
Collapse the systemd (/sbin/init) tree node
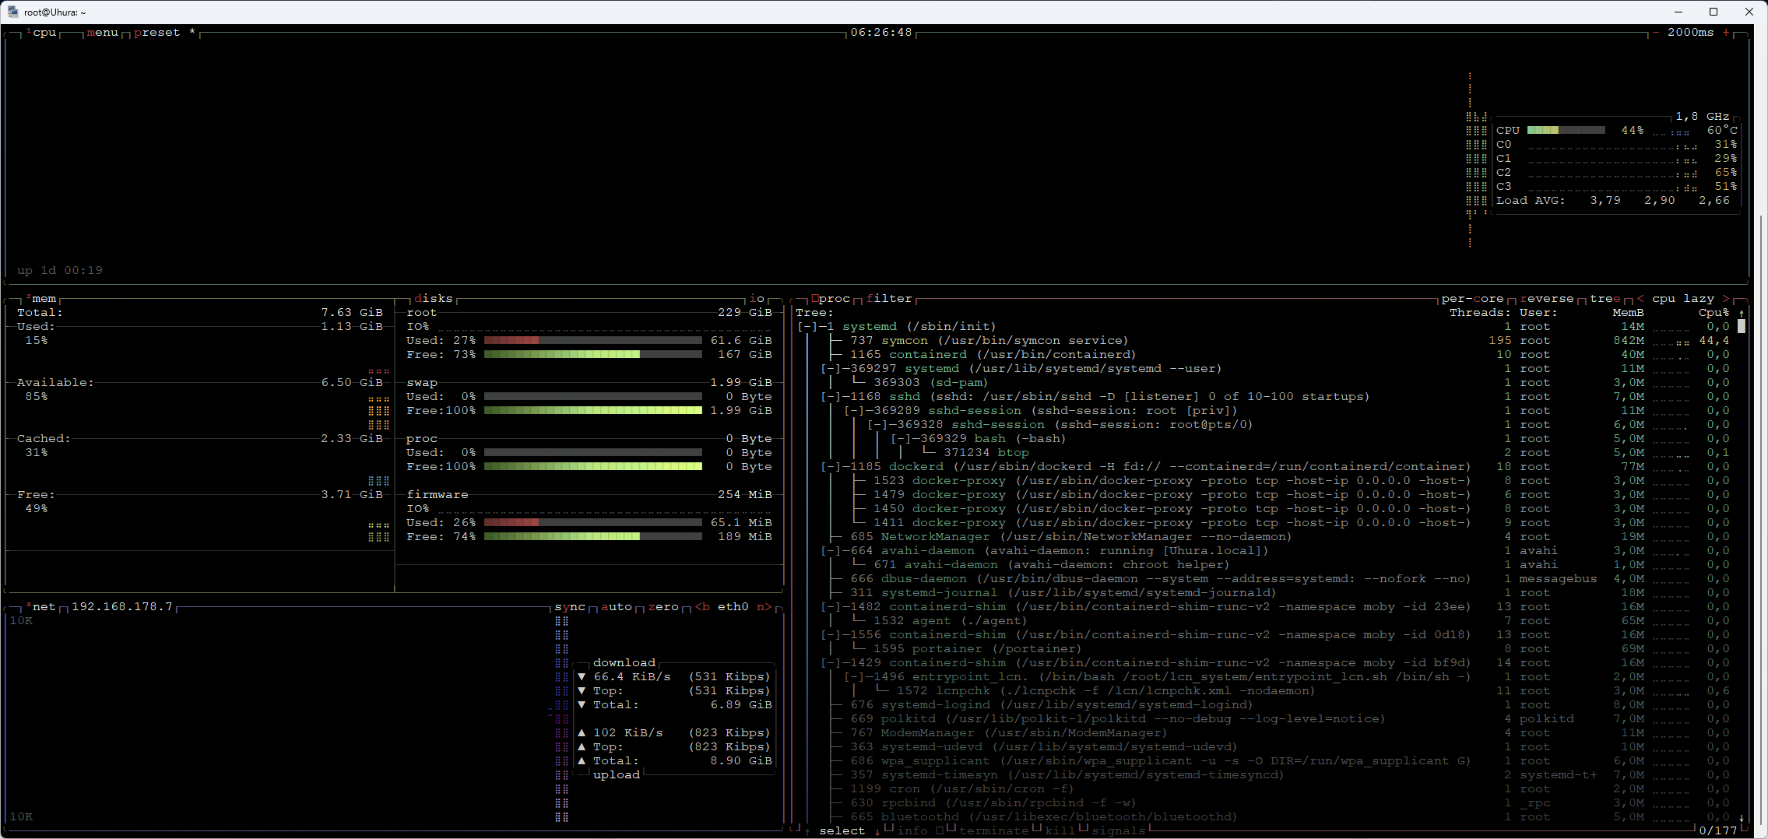pyautogui.click(x=807, y=327)
